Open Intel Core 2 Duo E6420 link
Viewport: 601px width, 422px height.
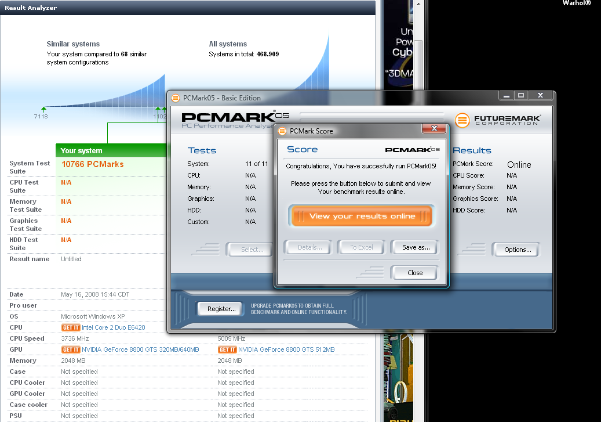tap(114, 327)
